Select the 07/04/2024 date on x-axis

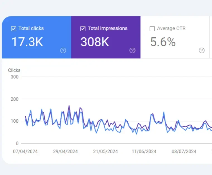25,152
